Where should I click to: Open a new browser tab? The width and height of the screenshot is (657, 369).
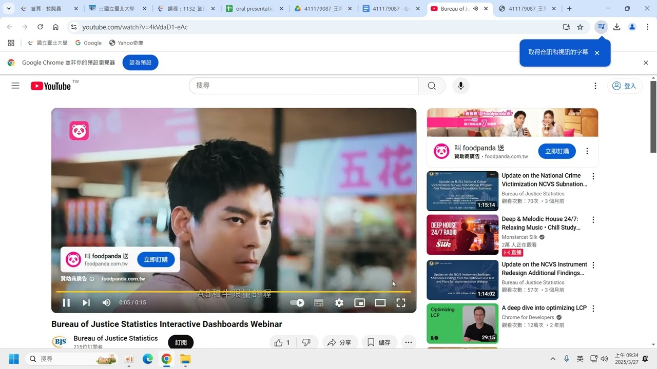[569, 9]
